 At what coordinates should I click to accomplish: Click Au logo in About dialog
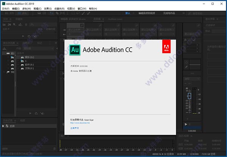(x=75, y=50)
